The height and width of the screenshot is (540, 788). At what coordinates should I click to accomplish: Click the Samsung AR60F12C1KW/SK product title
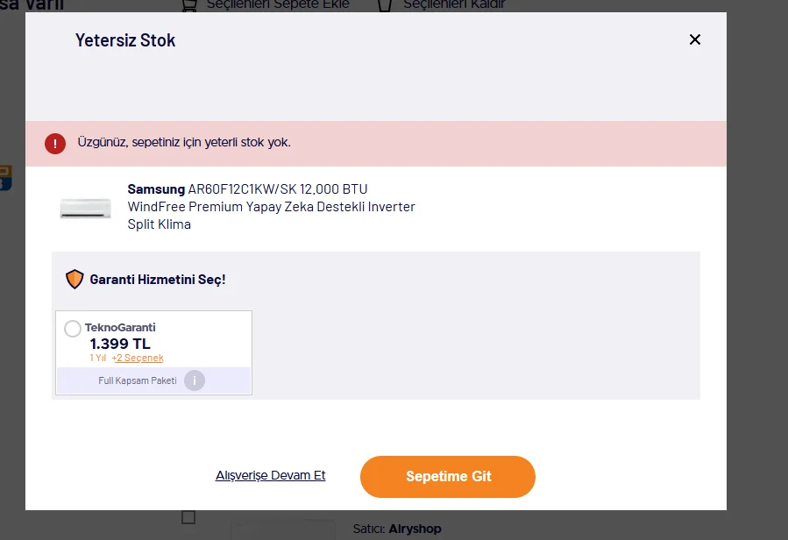[x=272, y=207]
